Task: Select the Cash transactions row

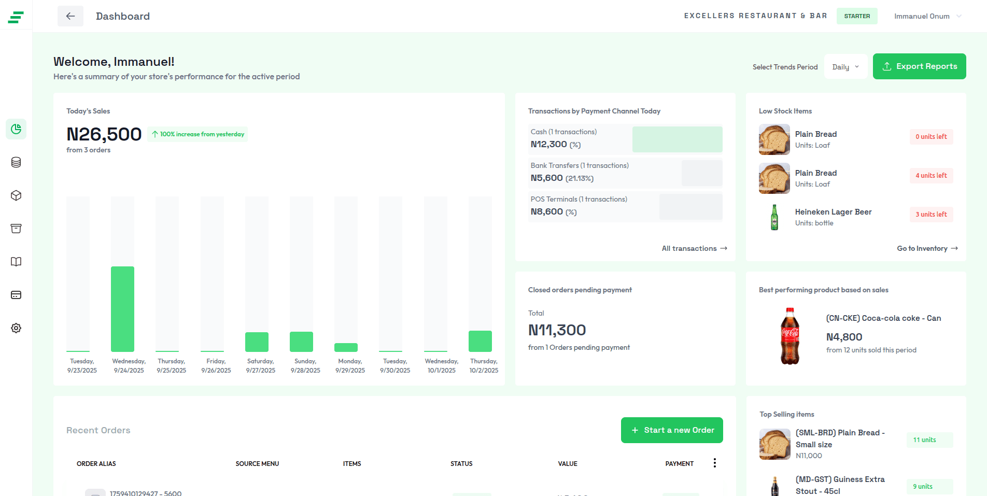Action: pyautogui.click(x=625, y=139)
